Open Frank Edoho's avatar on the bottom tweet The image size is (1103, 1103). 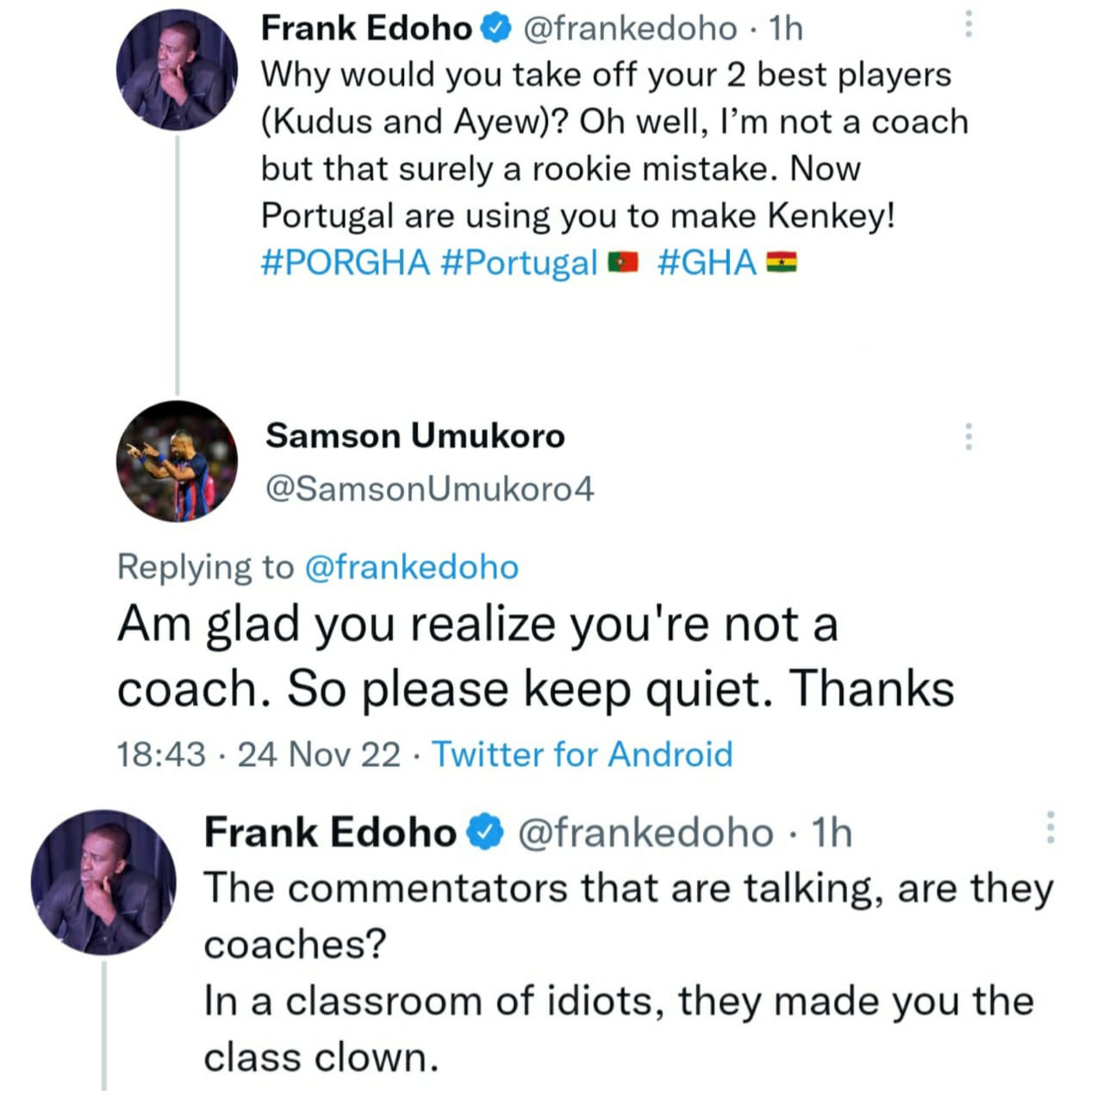pyautogui.click(x=103, y=882)
